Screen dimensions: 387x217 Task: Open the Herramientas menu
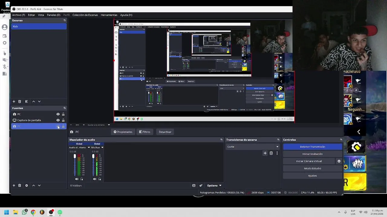coord(109,15)
